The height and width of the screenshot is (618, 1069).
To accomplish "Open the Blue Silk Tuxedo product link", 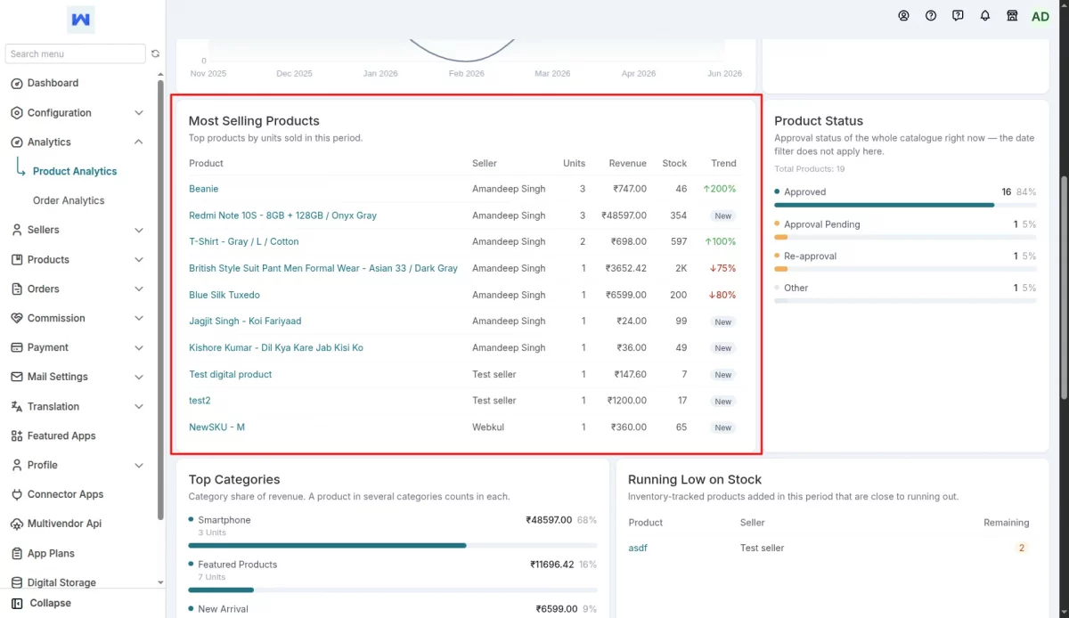I will 224,295.
